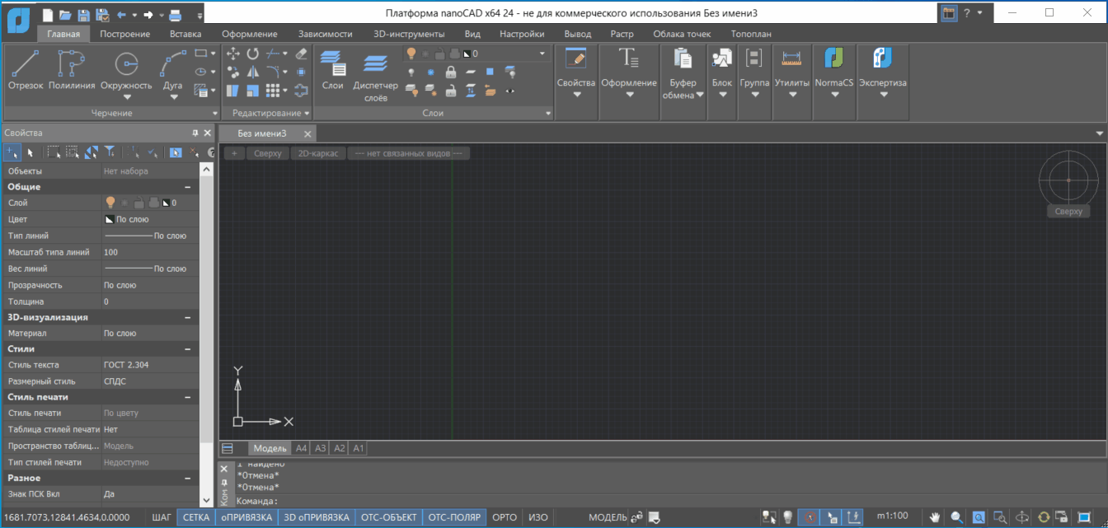The image size is (1108, 528).
Task: Open the Построение ribbon tab
Action: [125, 34]
